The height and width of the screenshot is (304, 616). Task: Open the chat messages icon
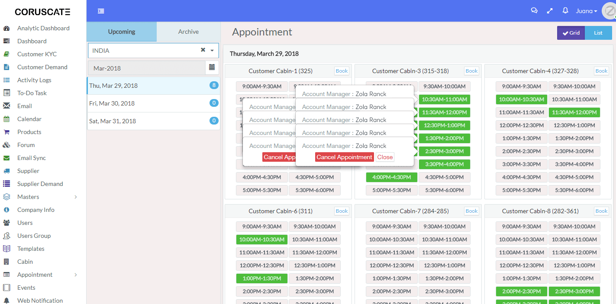[534, 11]
